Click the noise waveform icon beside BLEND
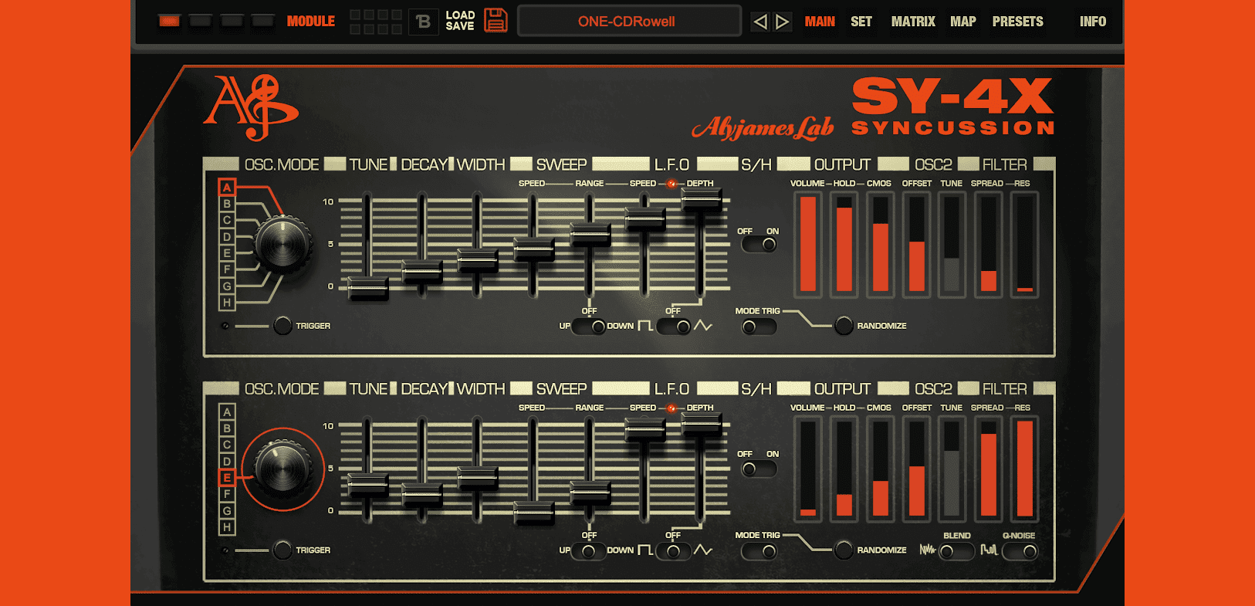This screenshot has height=606, width=1255. tap(927, 550)
